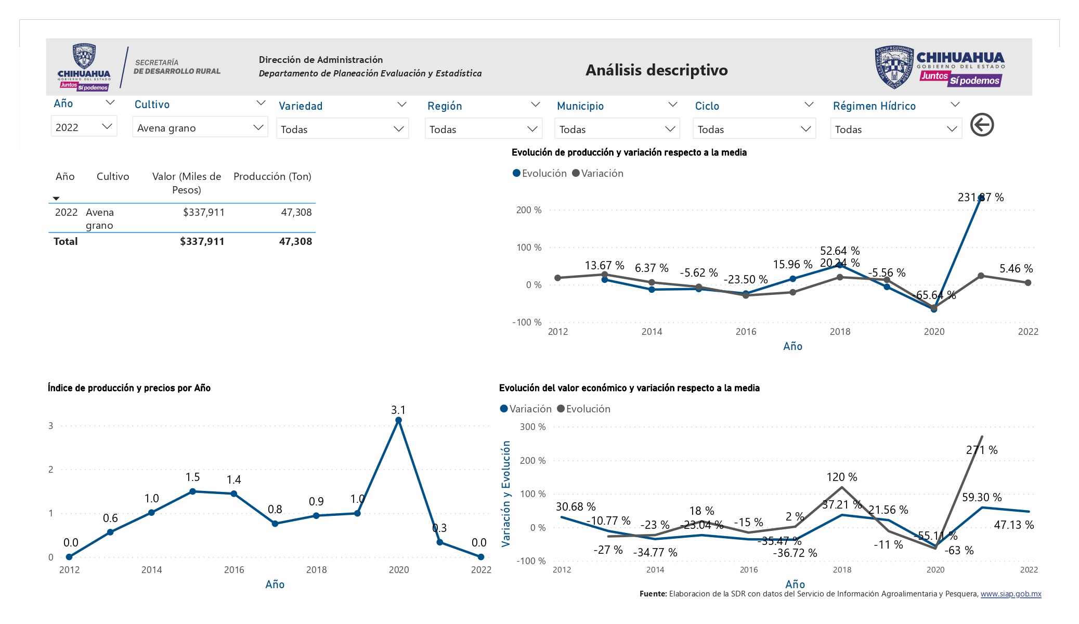Click the Avena grano cultivo cell
Image resolution: width=1079 pixels, height=624 pixels.
100,219
